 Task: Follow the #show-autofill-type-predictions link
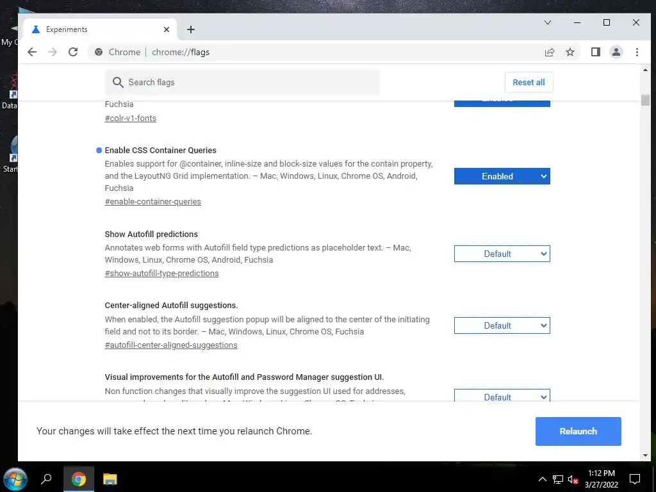click(x=161, y=273)
